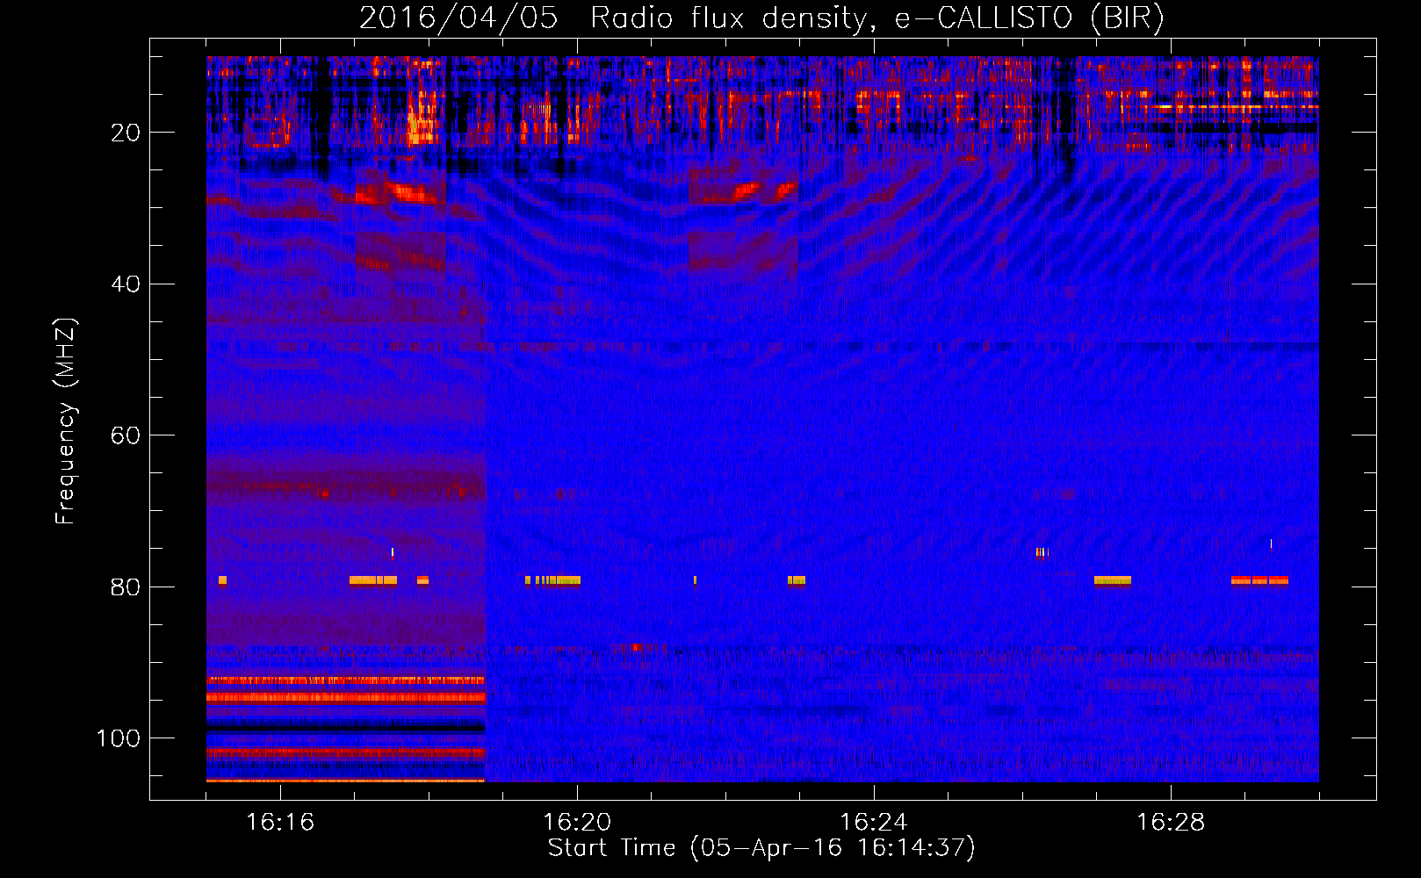Click the 'Frequency (MHZ)' axis label

click(66, 421)
